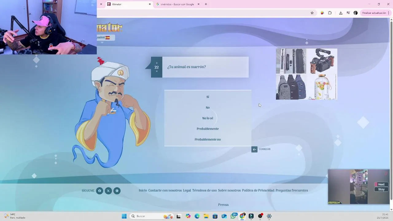Screen dimensions: 393x221
Task: Open the weather widget showing 14°C
Action: coord(15,216)
